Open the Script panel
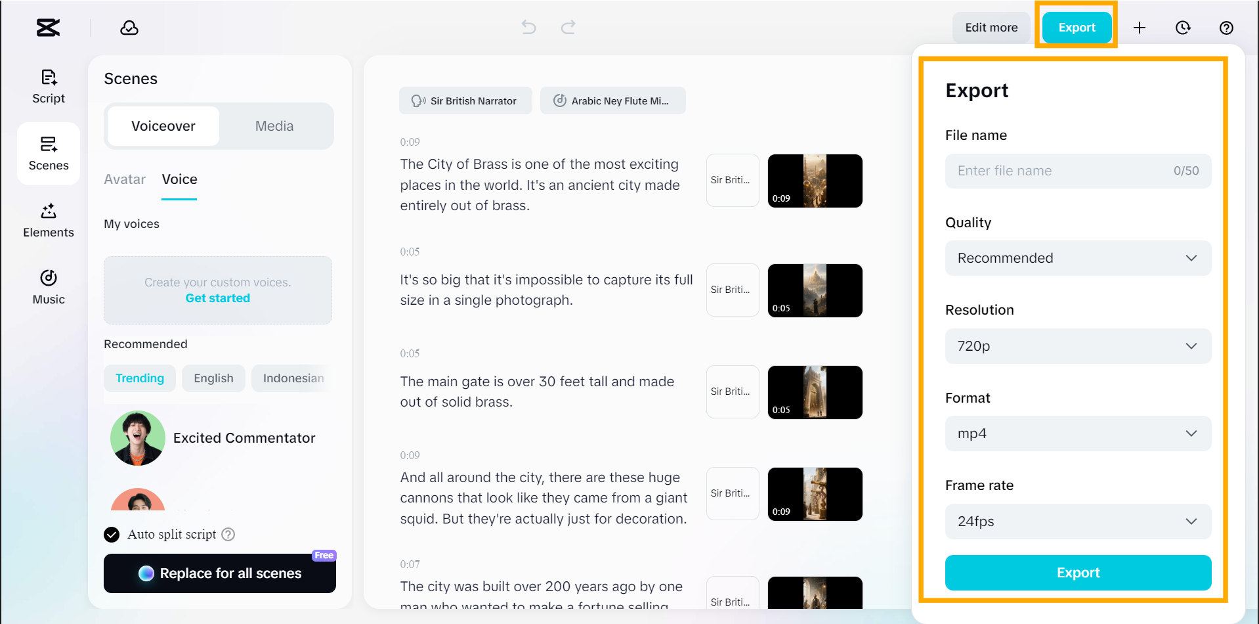The image size is (1259, 624). (49, 87)
